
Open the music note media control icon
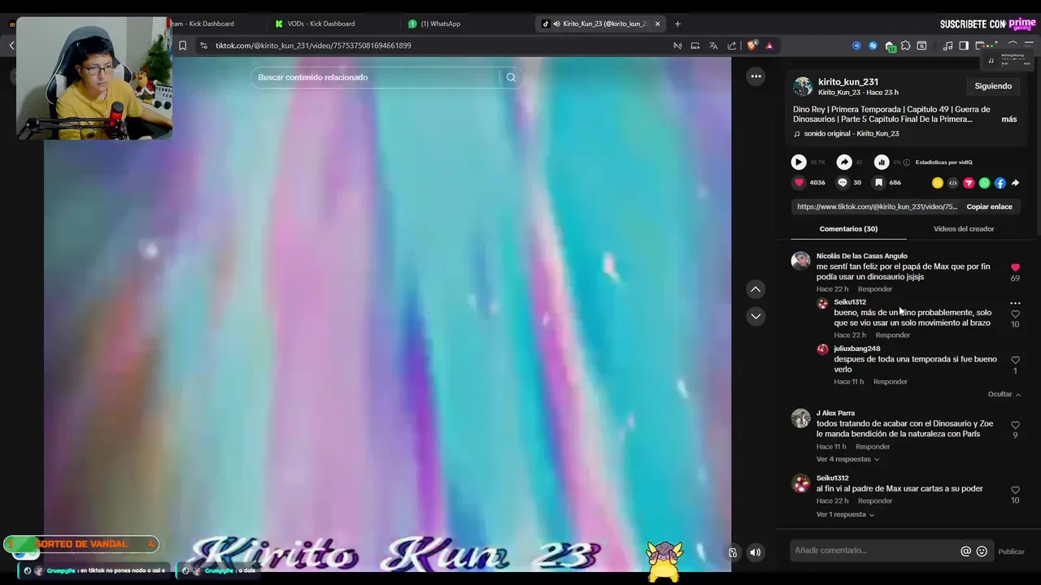[x=947, y=45]
